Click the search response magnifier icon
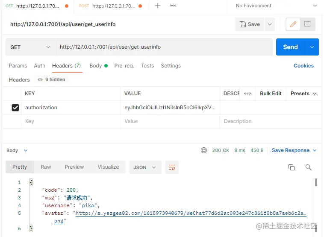Viewport: 324px width, 237px height. click(308, 167)
